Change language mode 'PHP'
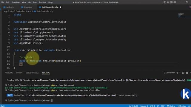 163,106
